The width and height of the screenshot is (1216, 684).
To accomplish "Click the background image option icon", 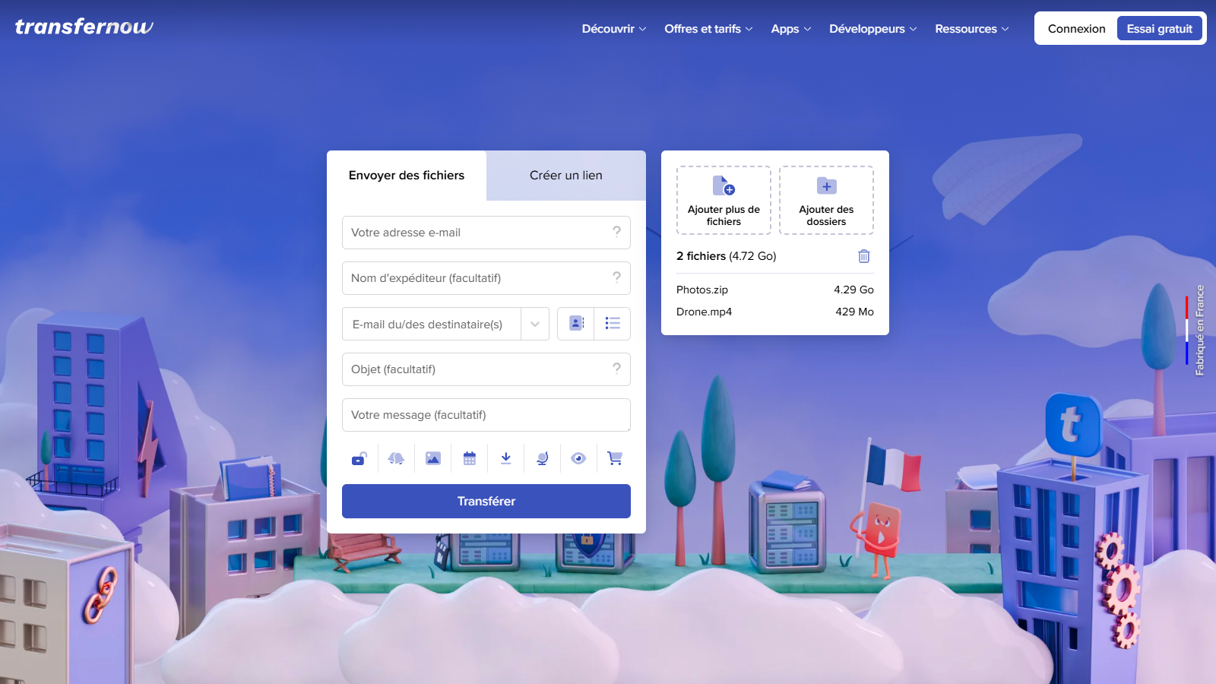I will point(433,458).
